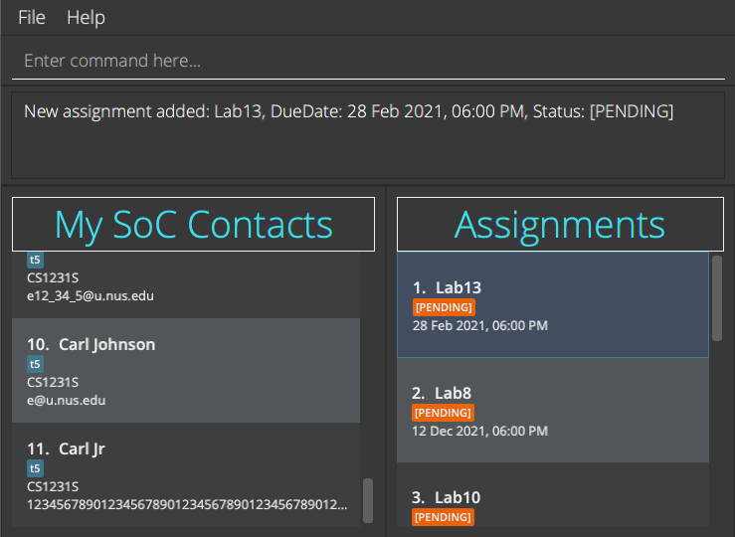Click the PENDING badge of Lab10
Viewport: 735px width, 537px height.
(x=443, y=517)
